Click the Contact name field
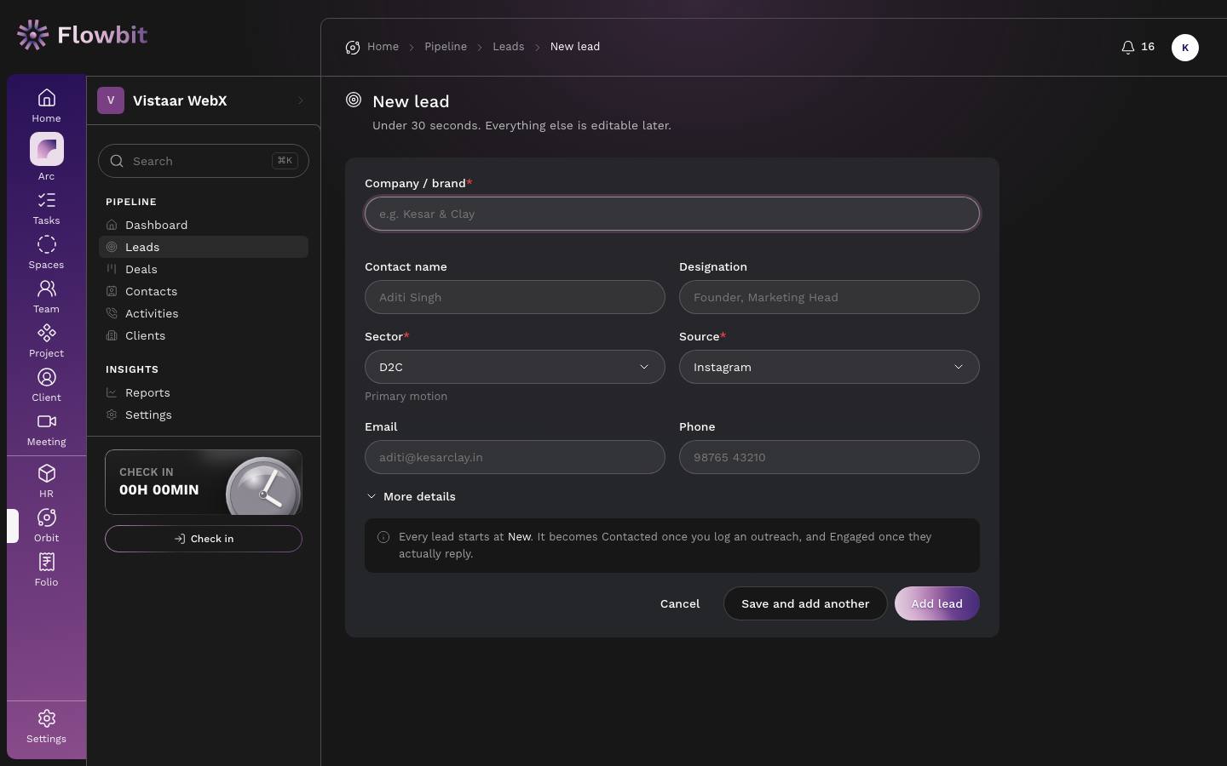The height and width of the screenshot is (766, 1227). point(515,297)
